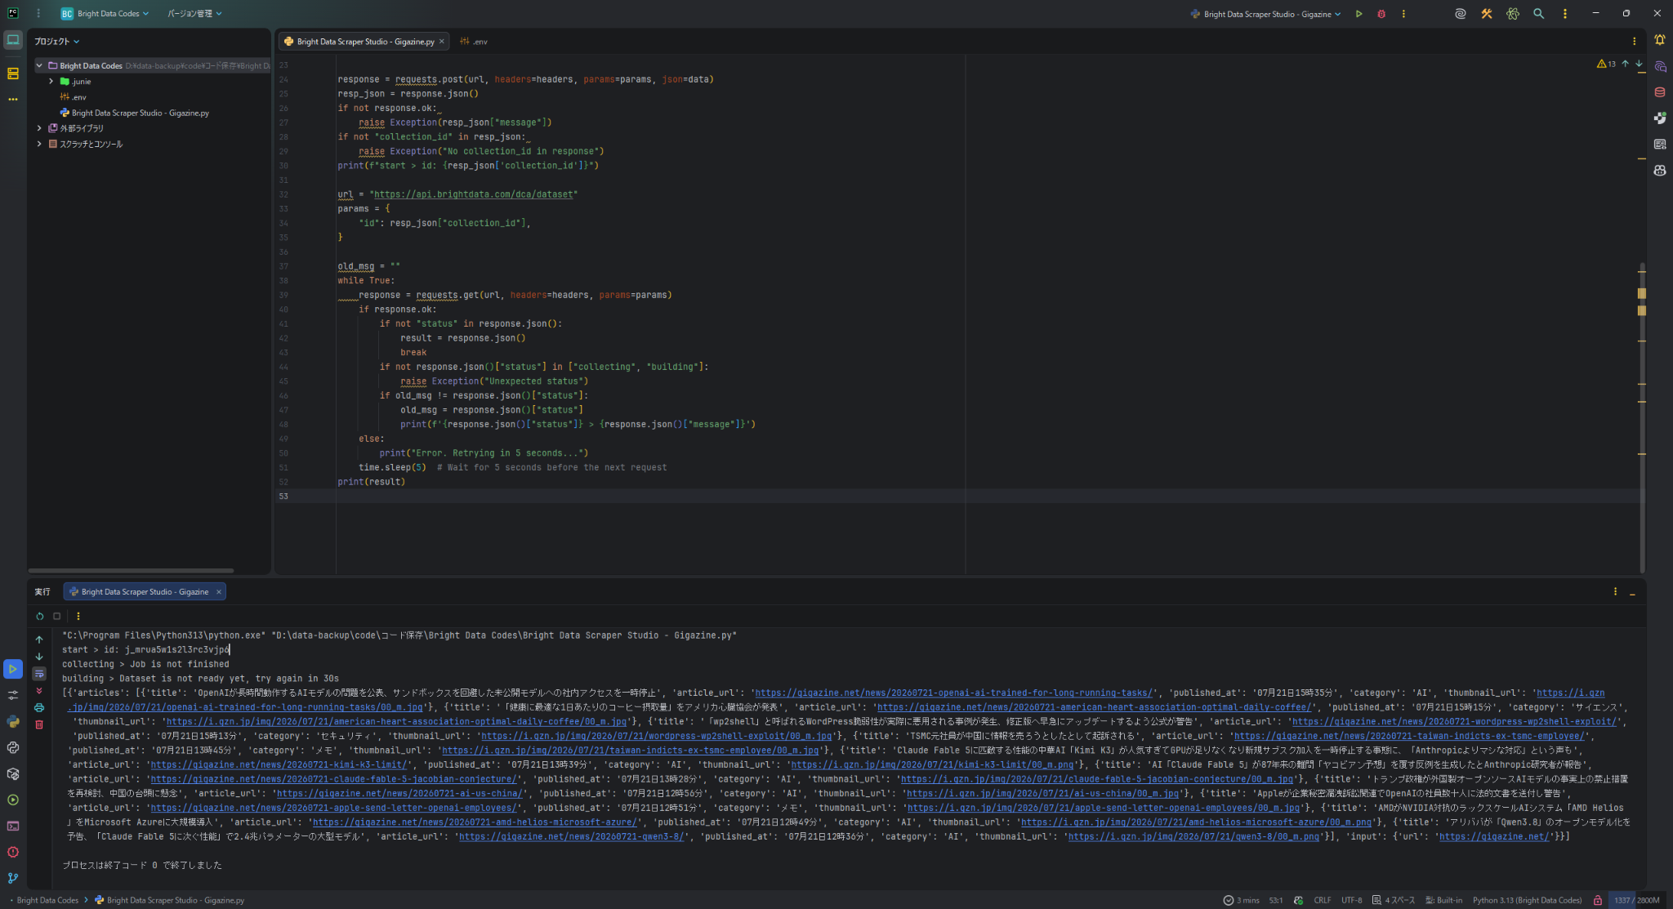The width and height of the screenshot is (1673, 909).
Task: Hide the Run tool window with the minimize dash
Action: click(1632, 592)
